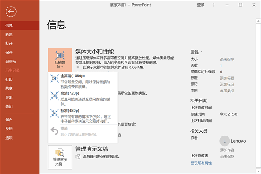Click the 相关日期 section heading
The width and height of the screenshot is (261, 174).
[x=199, y=101]
